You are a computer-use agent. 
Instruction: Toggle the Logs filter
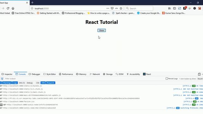pos(15,83)
